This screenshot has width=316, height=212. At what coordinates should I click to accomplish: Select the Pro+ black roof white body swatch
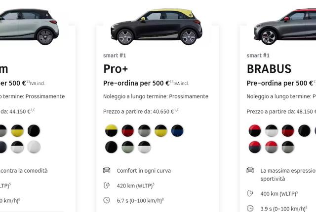point(144,147)
